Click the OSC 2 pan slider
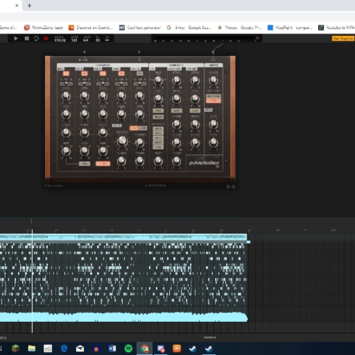 tap(85, 83)
